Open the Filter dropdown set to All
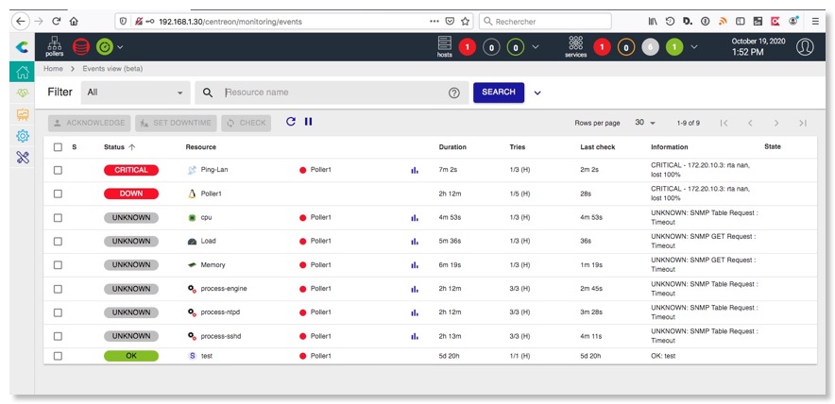835x404 pixels. click(x=136, y=93)
